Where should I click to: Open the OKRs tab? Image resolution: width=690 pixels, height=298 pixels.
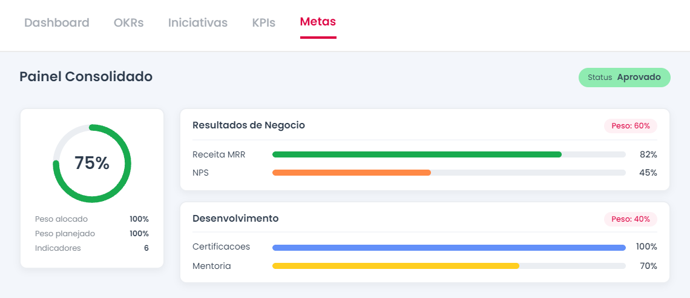128,22
